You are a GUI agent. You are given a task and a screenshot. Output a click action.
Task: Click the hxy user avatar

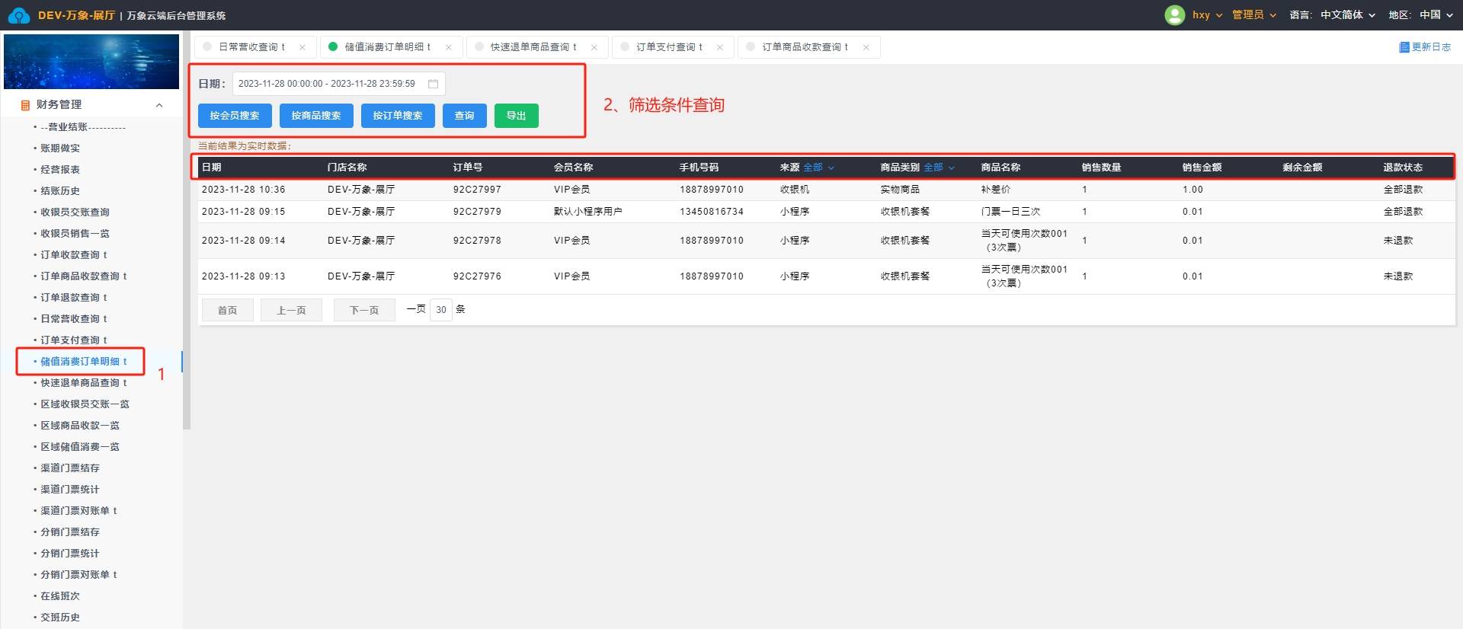tap(1174, 15)
